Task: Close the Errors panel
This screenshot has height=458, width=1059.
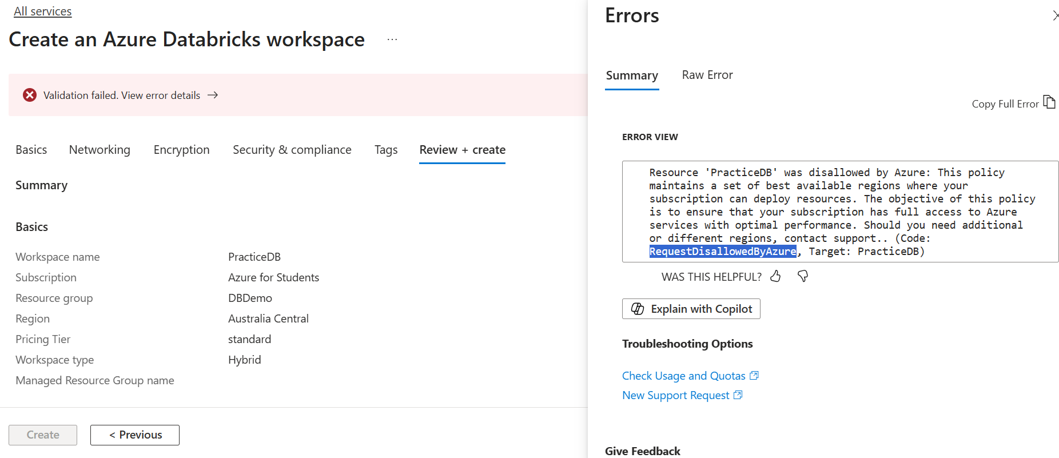Action: 1055,15
